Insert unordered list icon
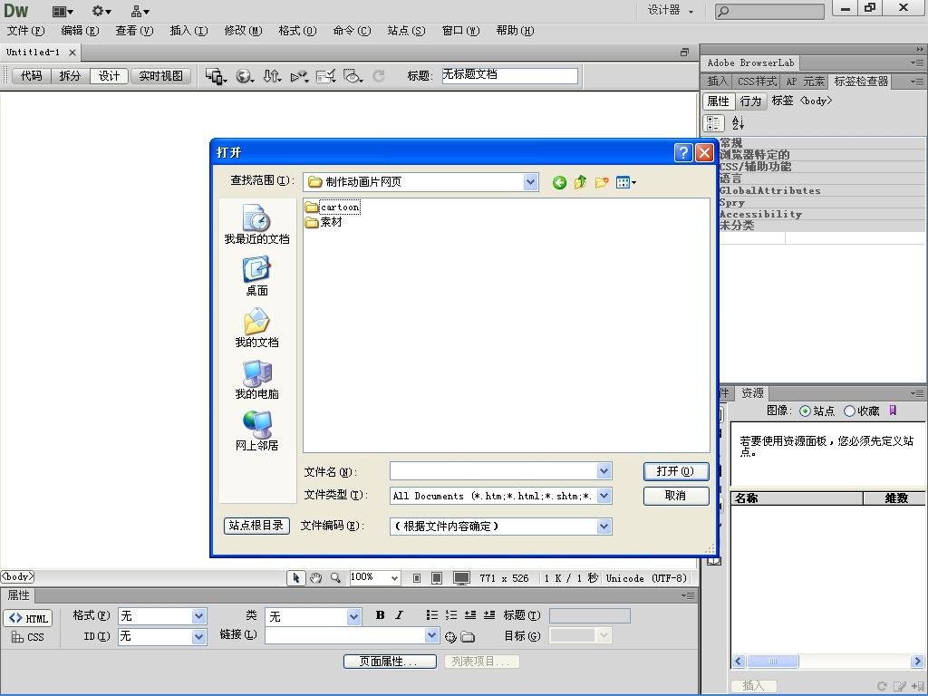Viewport: 928px width, 696px height. (432, 615)
